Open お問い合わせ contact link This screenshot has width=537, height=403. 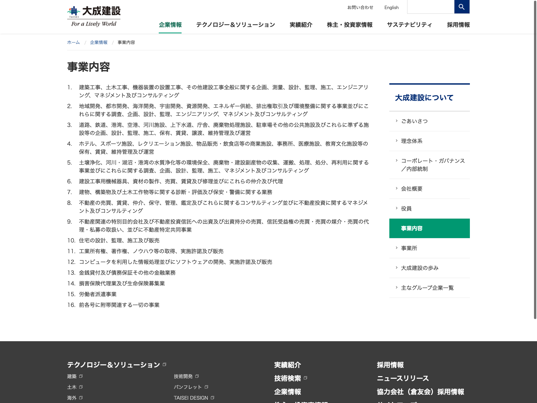point(360,7)
